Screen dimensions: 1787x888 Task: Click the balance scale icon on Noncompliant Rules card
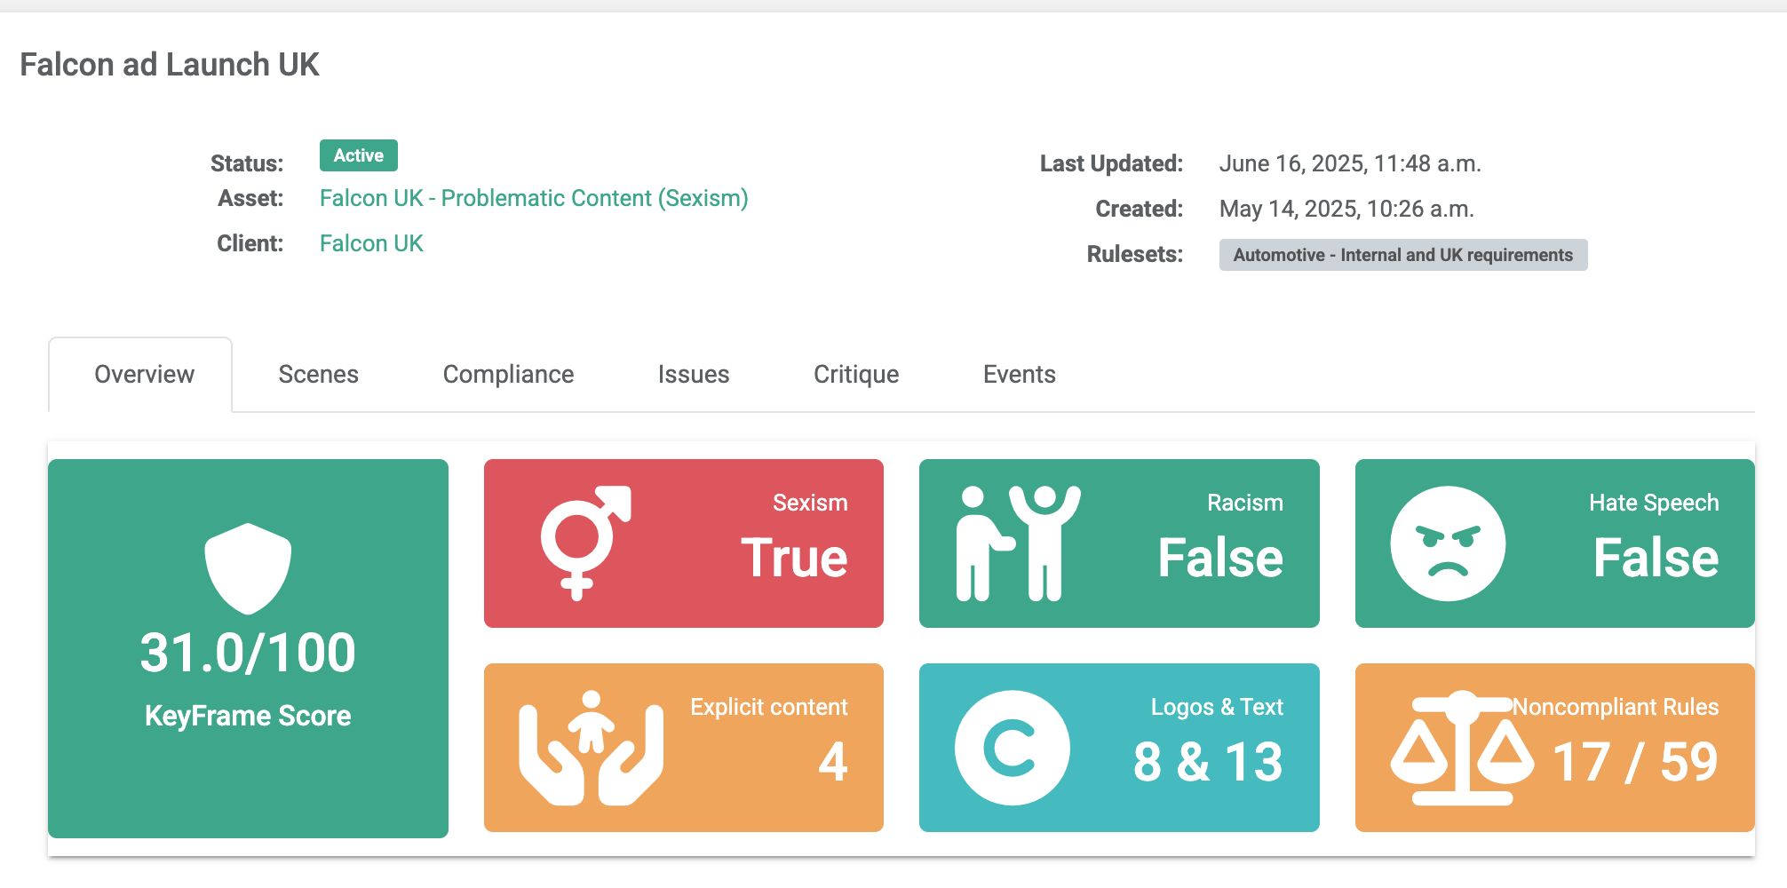click(1461, 748)
